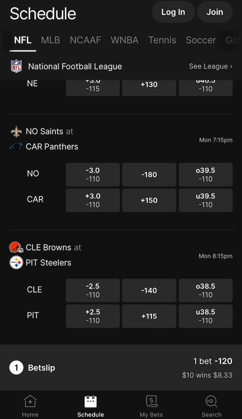Toggle NO spread -3.0 bet selection
The width and height of the screenshot is (242, 419).
93,174
